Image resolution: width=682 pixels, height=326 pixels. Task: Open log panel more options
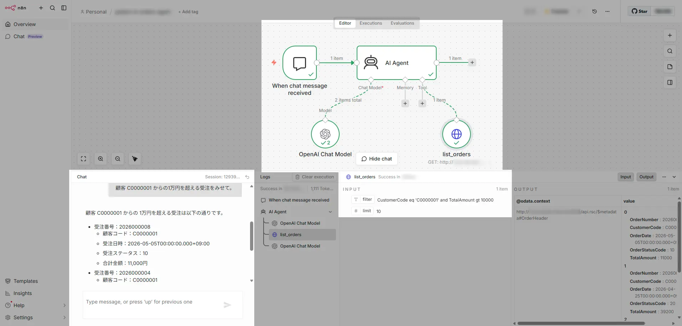664,177
